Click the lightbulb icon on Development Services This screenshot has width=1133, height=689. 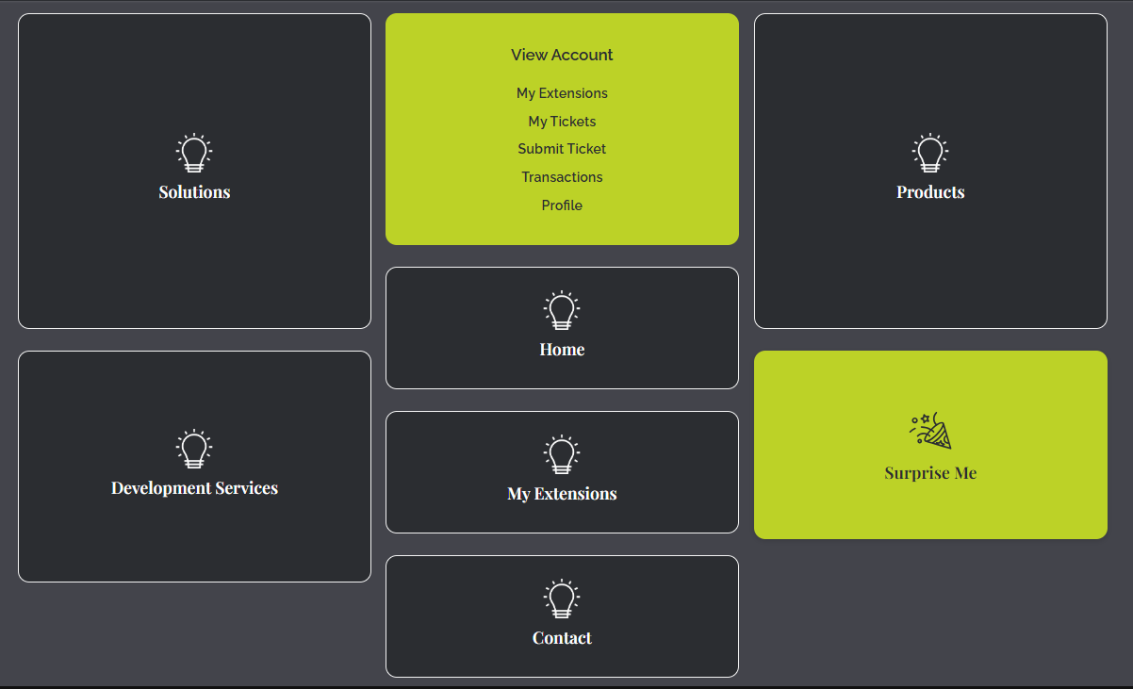[x=194, y=450]
